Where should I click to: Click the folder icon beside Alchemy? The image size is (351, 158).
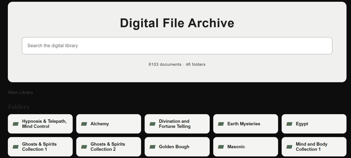click(x=84, y=124)
